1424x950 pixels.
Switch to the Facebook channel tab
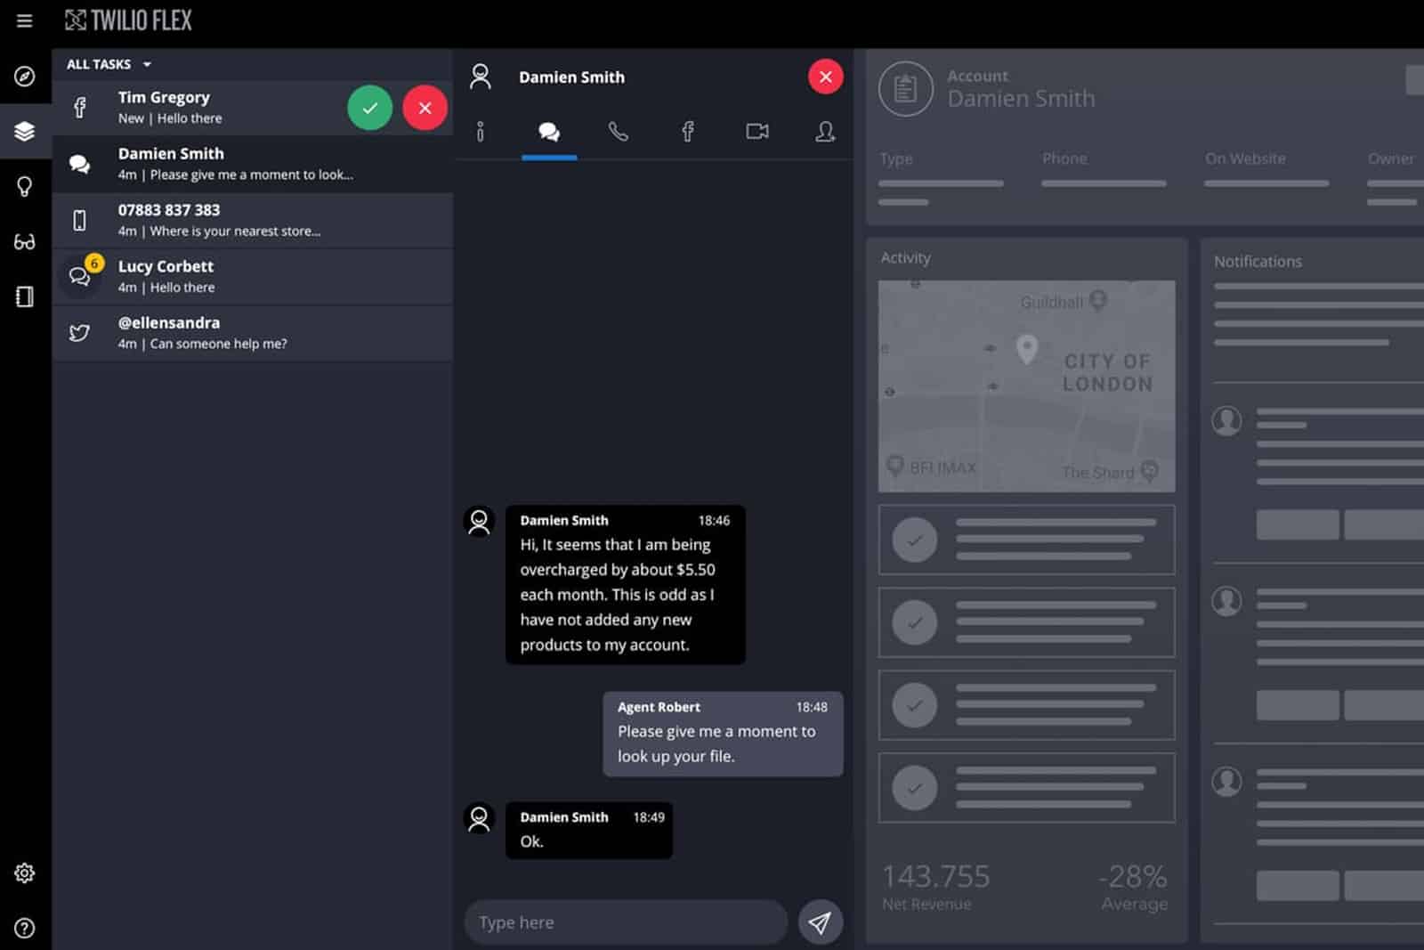687,132
